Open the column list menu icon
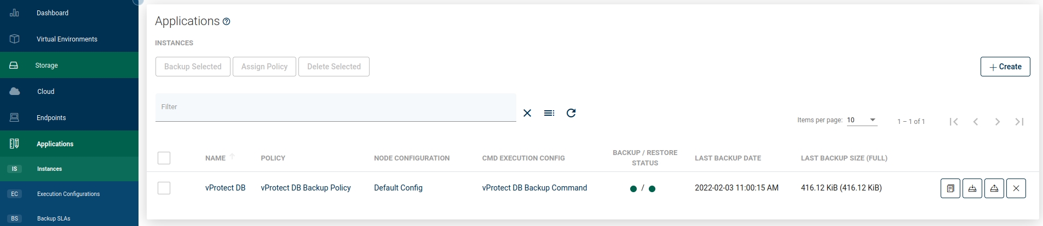 [x=549, y=113]
